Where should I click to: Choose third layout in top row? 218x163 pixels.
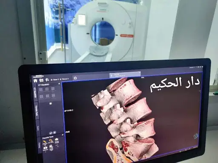pos(53,89)
